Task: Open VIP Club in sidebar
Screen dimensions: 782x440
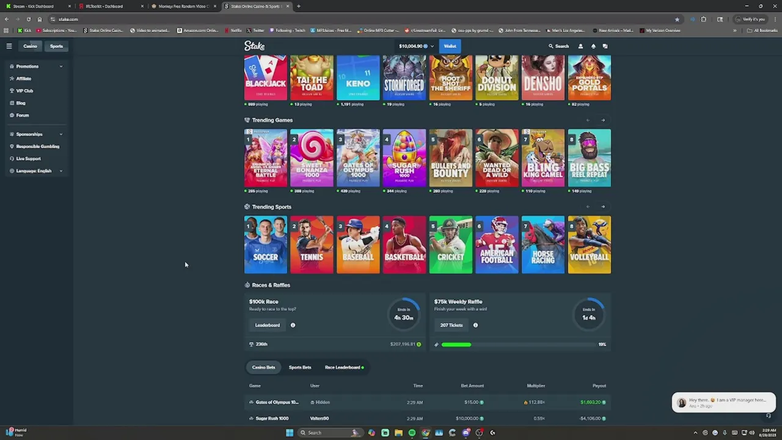Action: 24,90
